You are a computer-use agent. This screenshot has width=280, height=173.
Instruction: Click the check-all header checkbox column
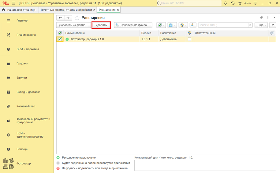pyautogui.click(x=60, y=33)
